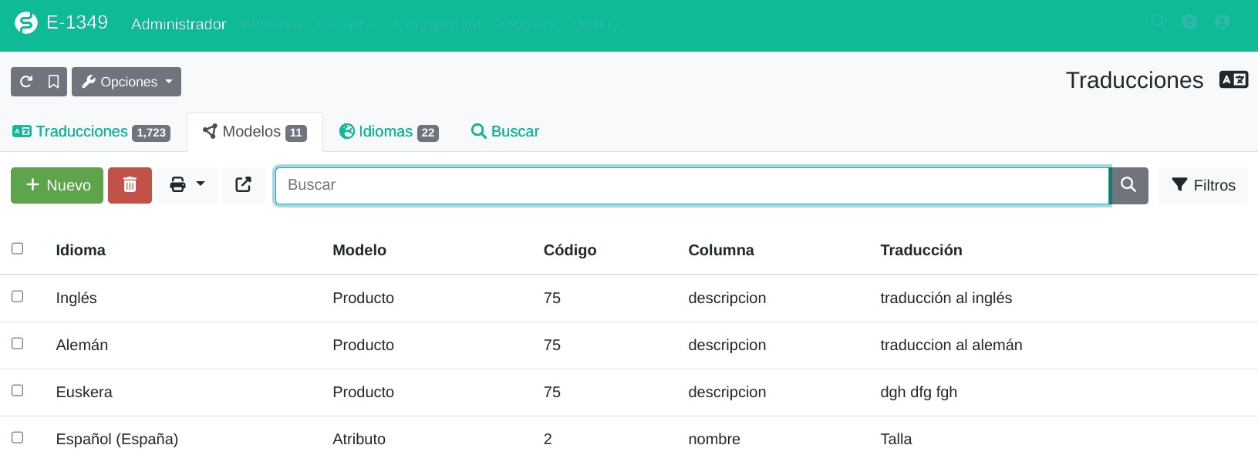Click code 2 in the Español row
The width and height of the screenshot is (1258, 455).
(548, 440)
